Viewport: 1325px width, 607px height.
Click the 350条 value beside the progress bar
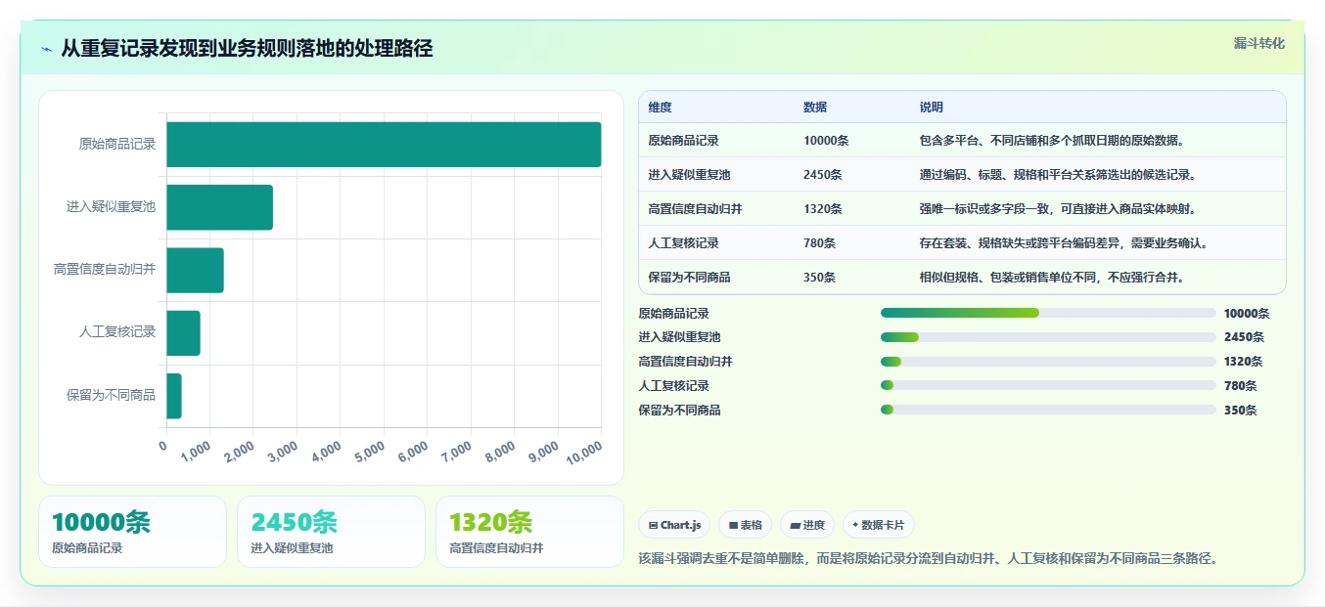point(1240,411)
